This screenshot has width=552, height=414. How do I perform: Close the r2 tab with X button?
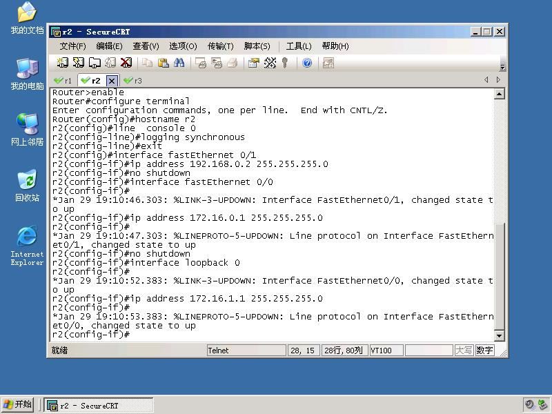[112, 81]
